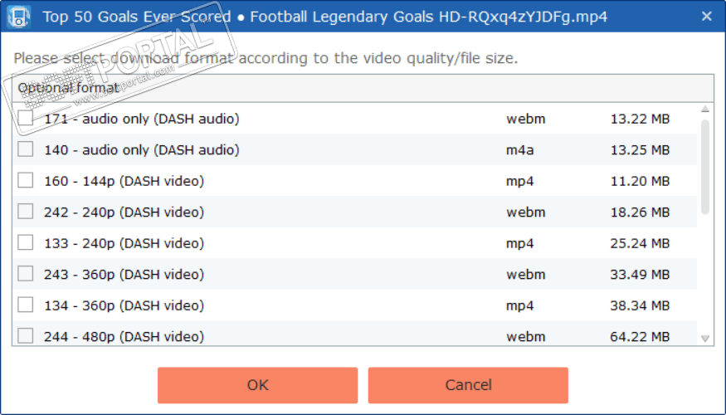Click the 38.34 MB file size entry
This screenshot has width=726, height=415.
pyautogui.click(x=640, y=305)
